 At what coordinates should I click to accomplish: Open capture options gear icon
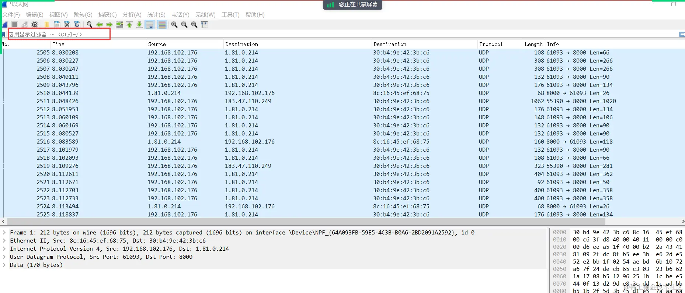coord(35,25)
